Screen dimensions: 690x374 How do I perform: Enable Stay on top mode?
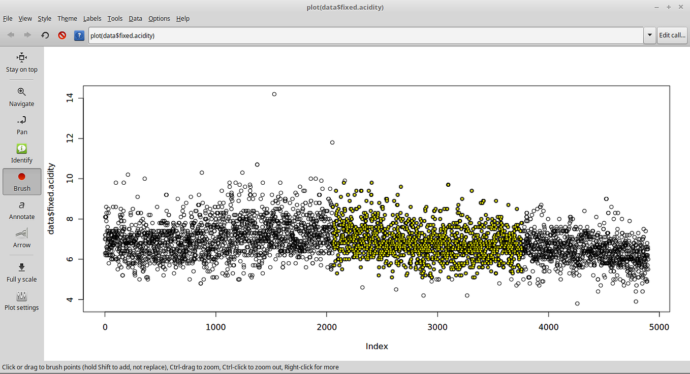click(21, 61)
